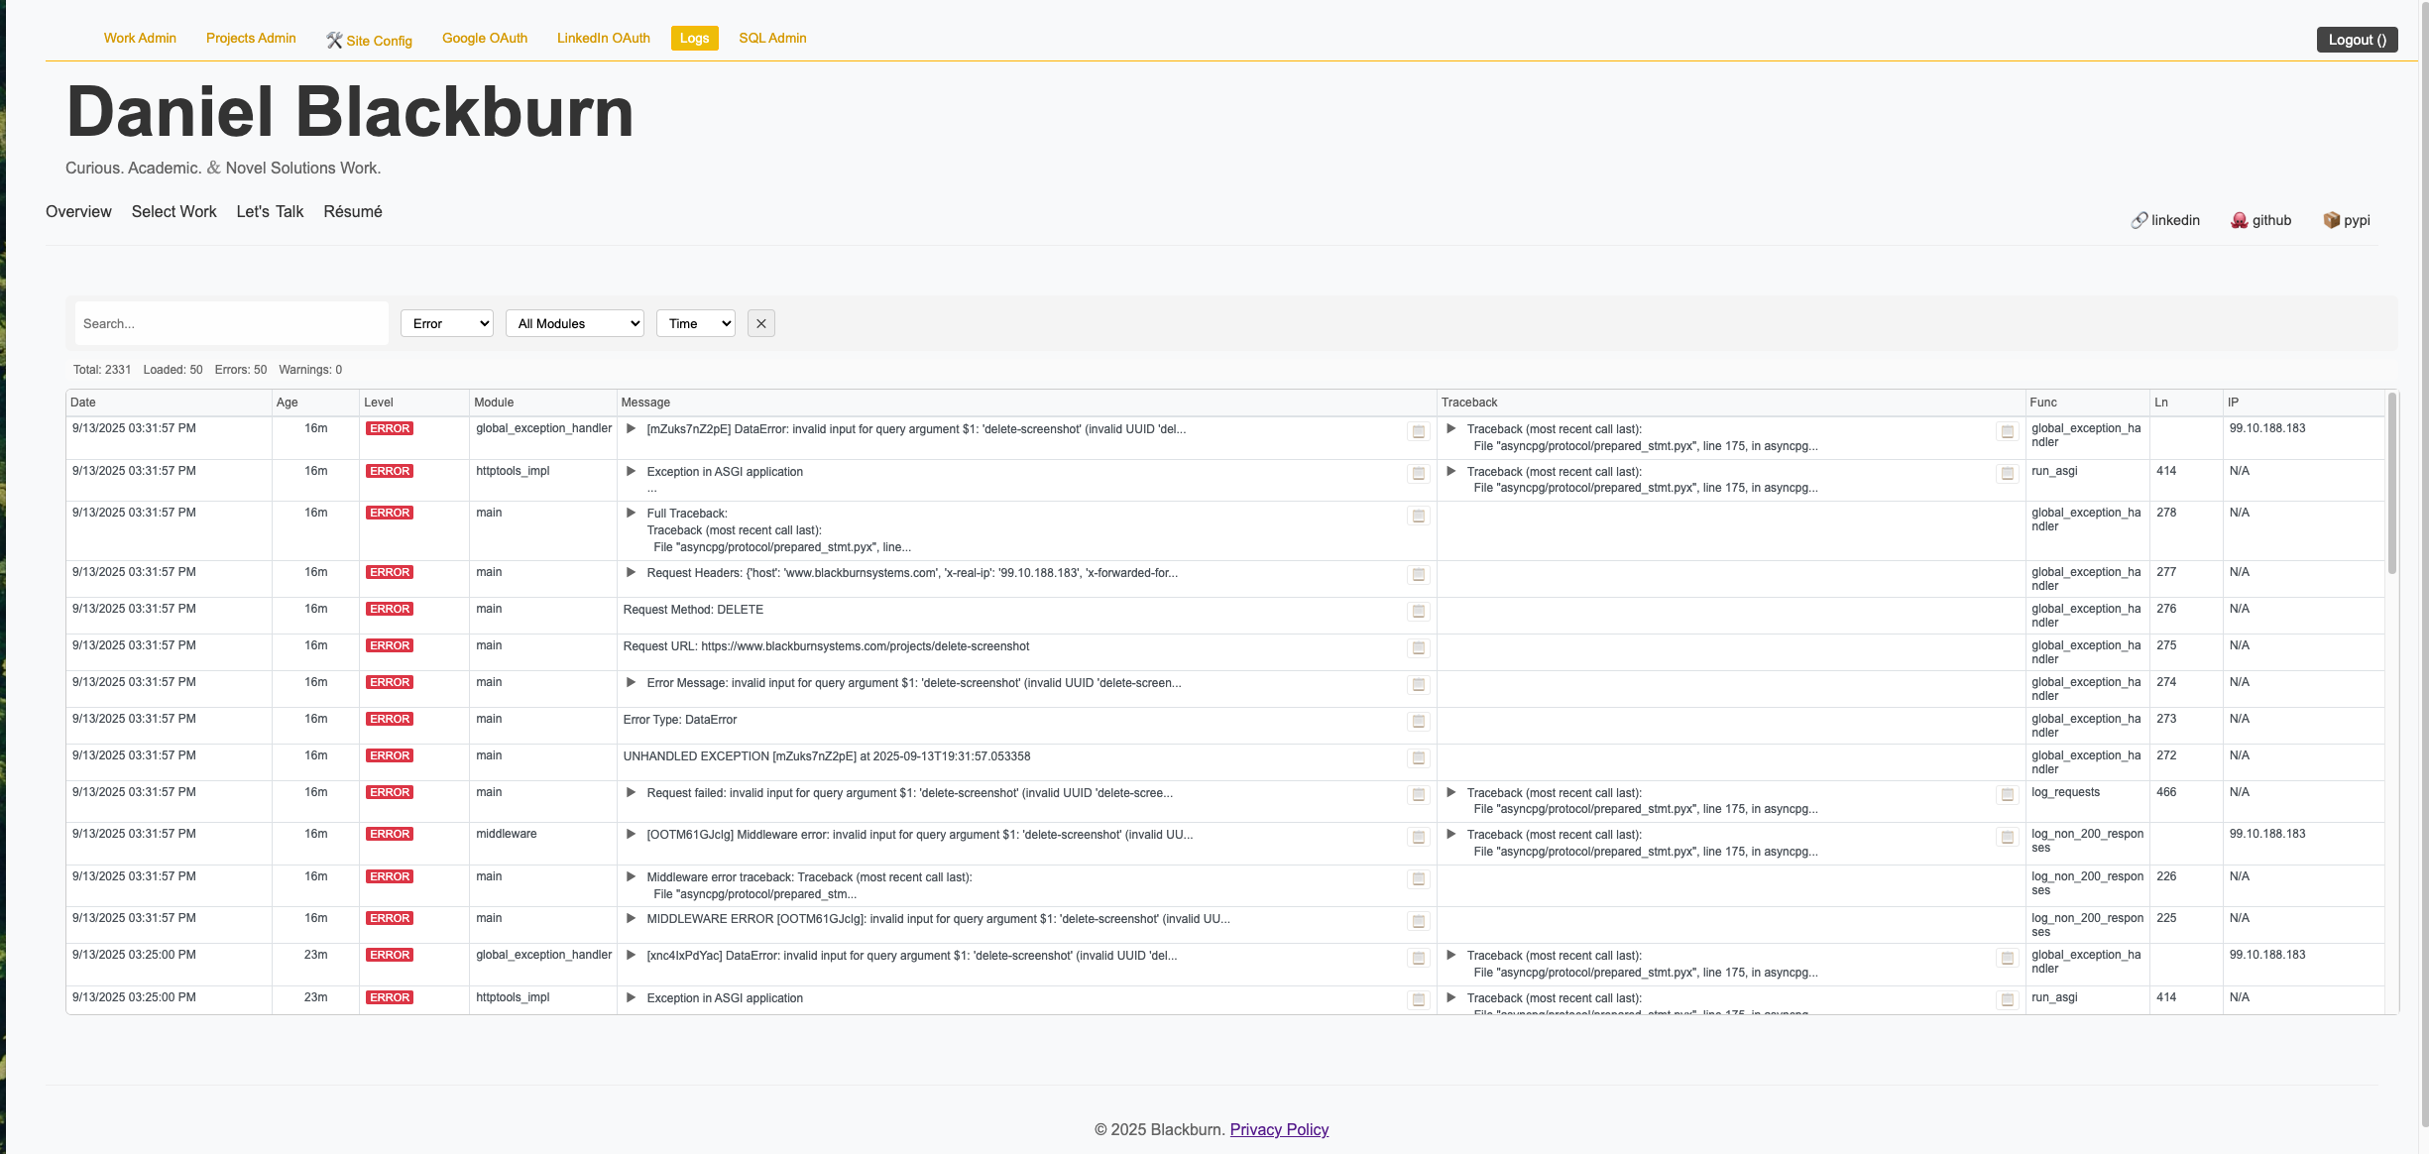The width and height of the screenshot is (2429, 1154).
Task: Click the Logout button
Action: (x=2357, y=40)
